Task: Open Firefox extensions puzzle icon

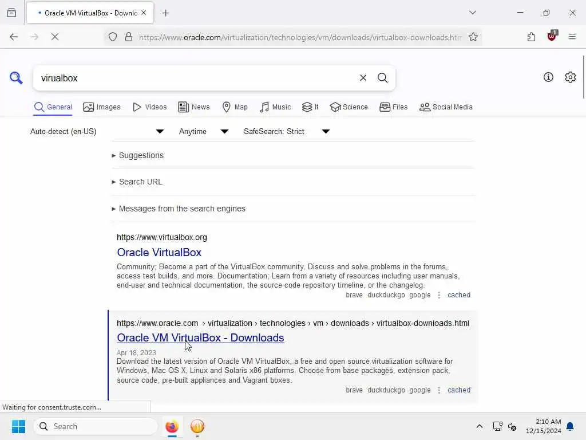Action: (531, 37)
